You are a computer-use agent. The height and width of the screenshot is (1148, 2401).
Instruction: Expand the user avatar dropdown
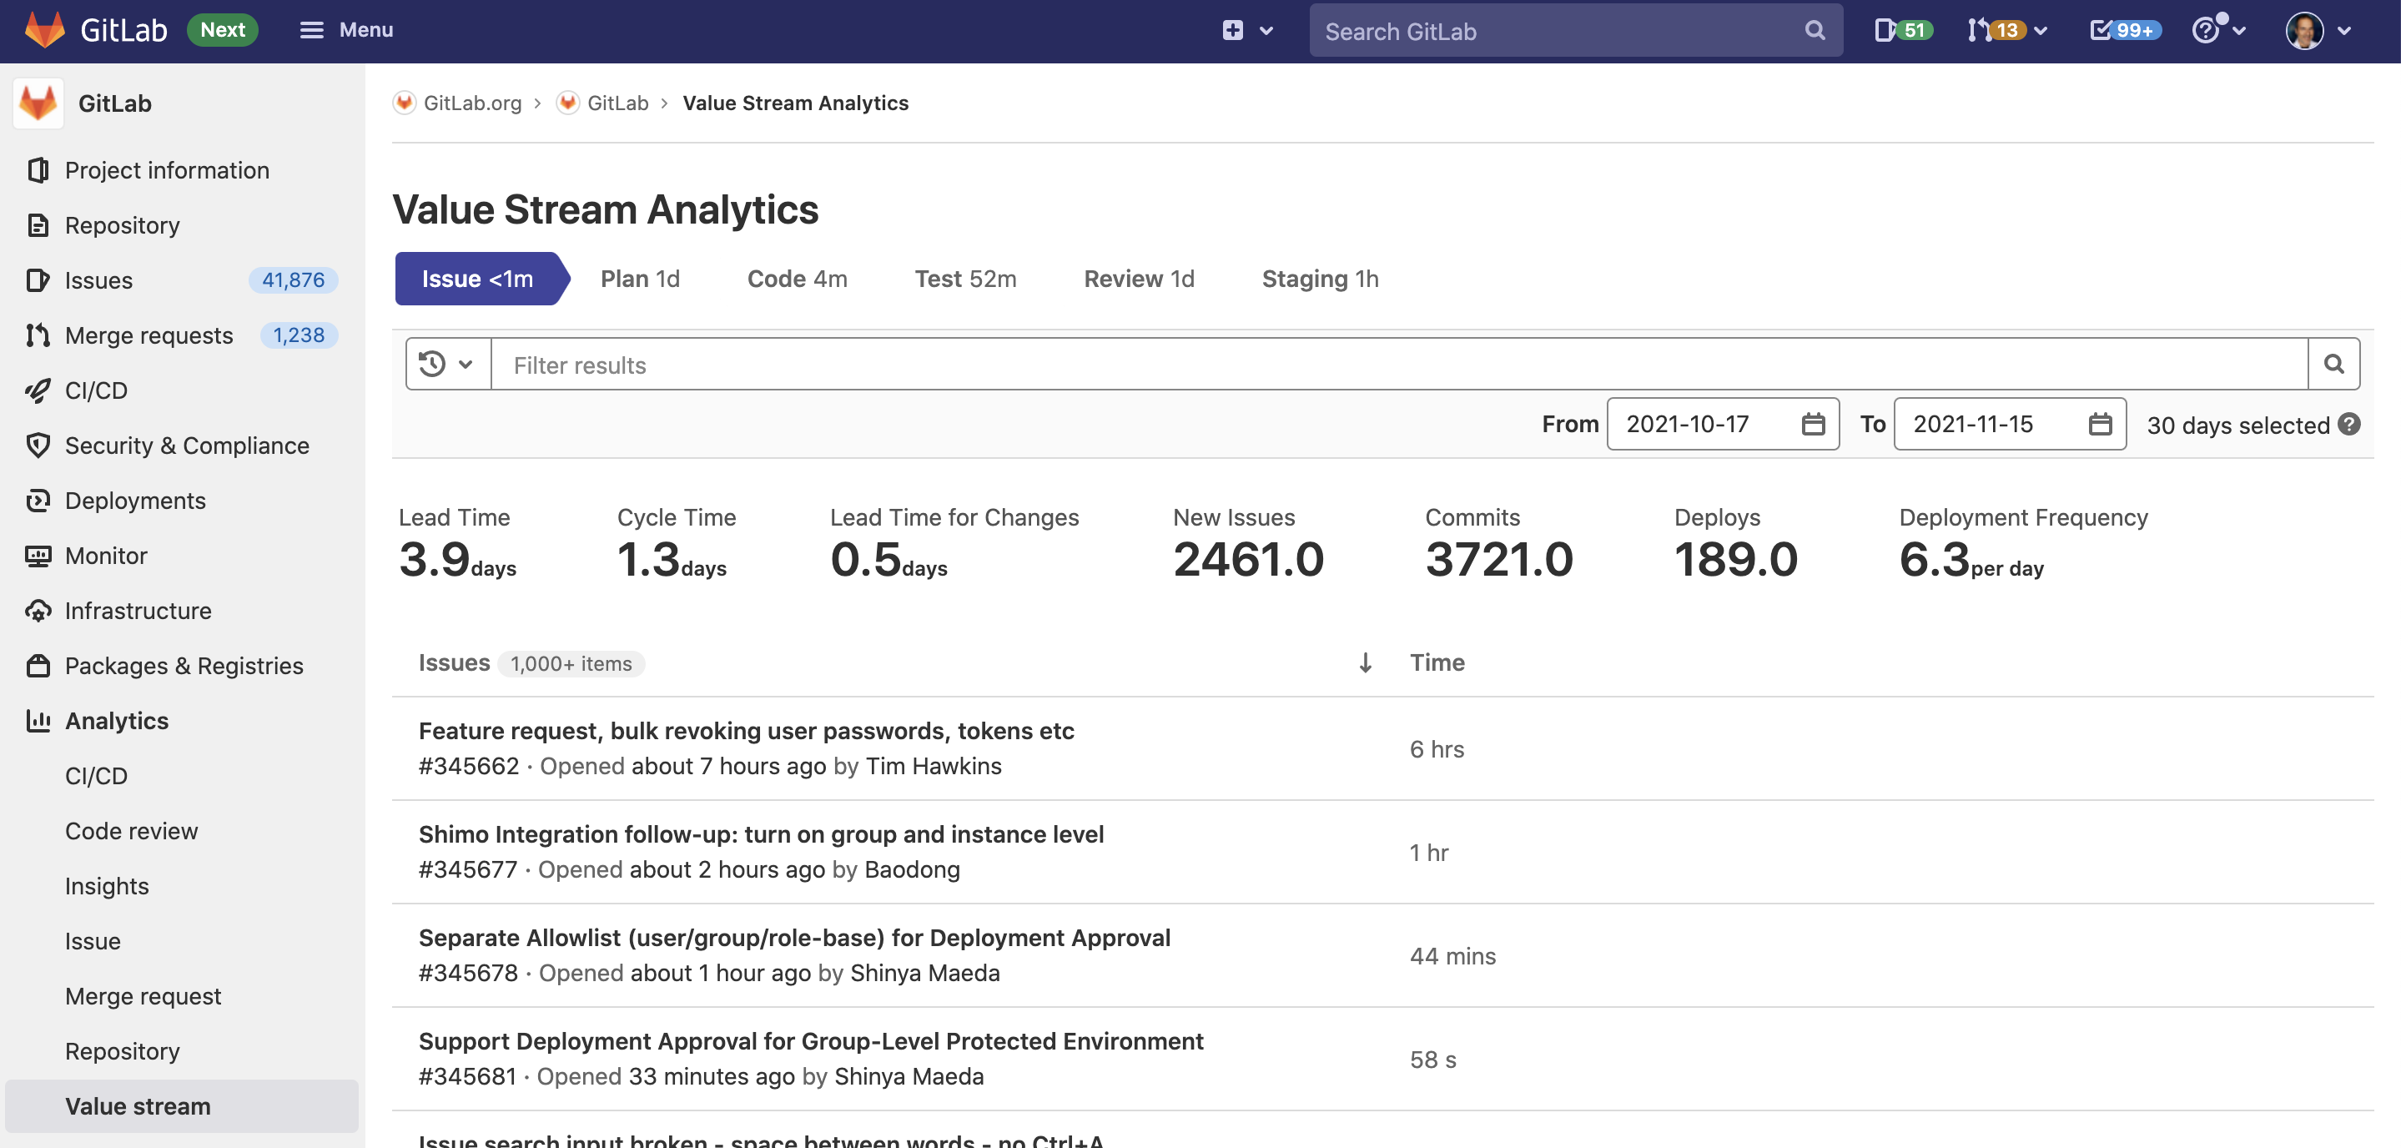click(2305, 30)
